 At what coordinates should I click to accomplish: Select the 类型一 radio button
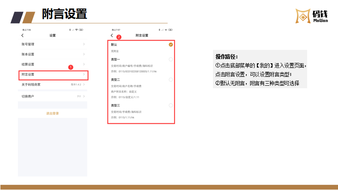171,60
